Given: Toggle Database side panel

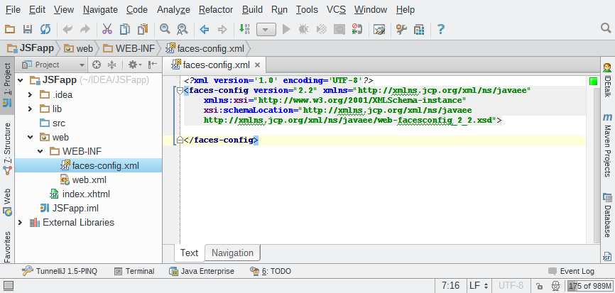Looking at the screenshot, I should (x=607, y=216).
